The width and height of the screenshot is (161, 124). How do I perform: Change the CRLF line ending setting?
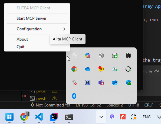coord(149,105)
